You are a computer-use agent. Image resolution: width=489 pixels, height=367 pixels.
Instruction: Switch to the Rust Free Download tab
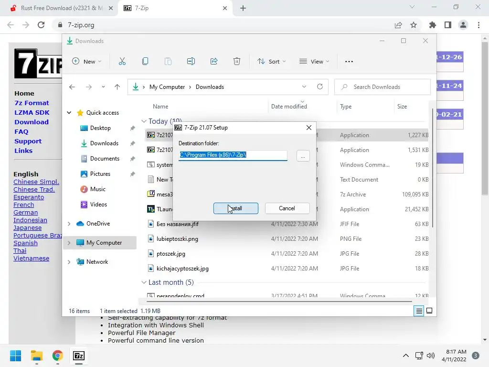(x=59, y=8)
